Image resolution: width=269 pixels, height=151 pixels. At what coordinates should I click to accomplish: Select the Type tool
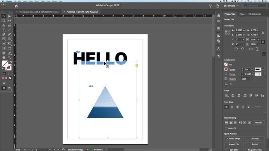4,30
